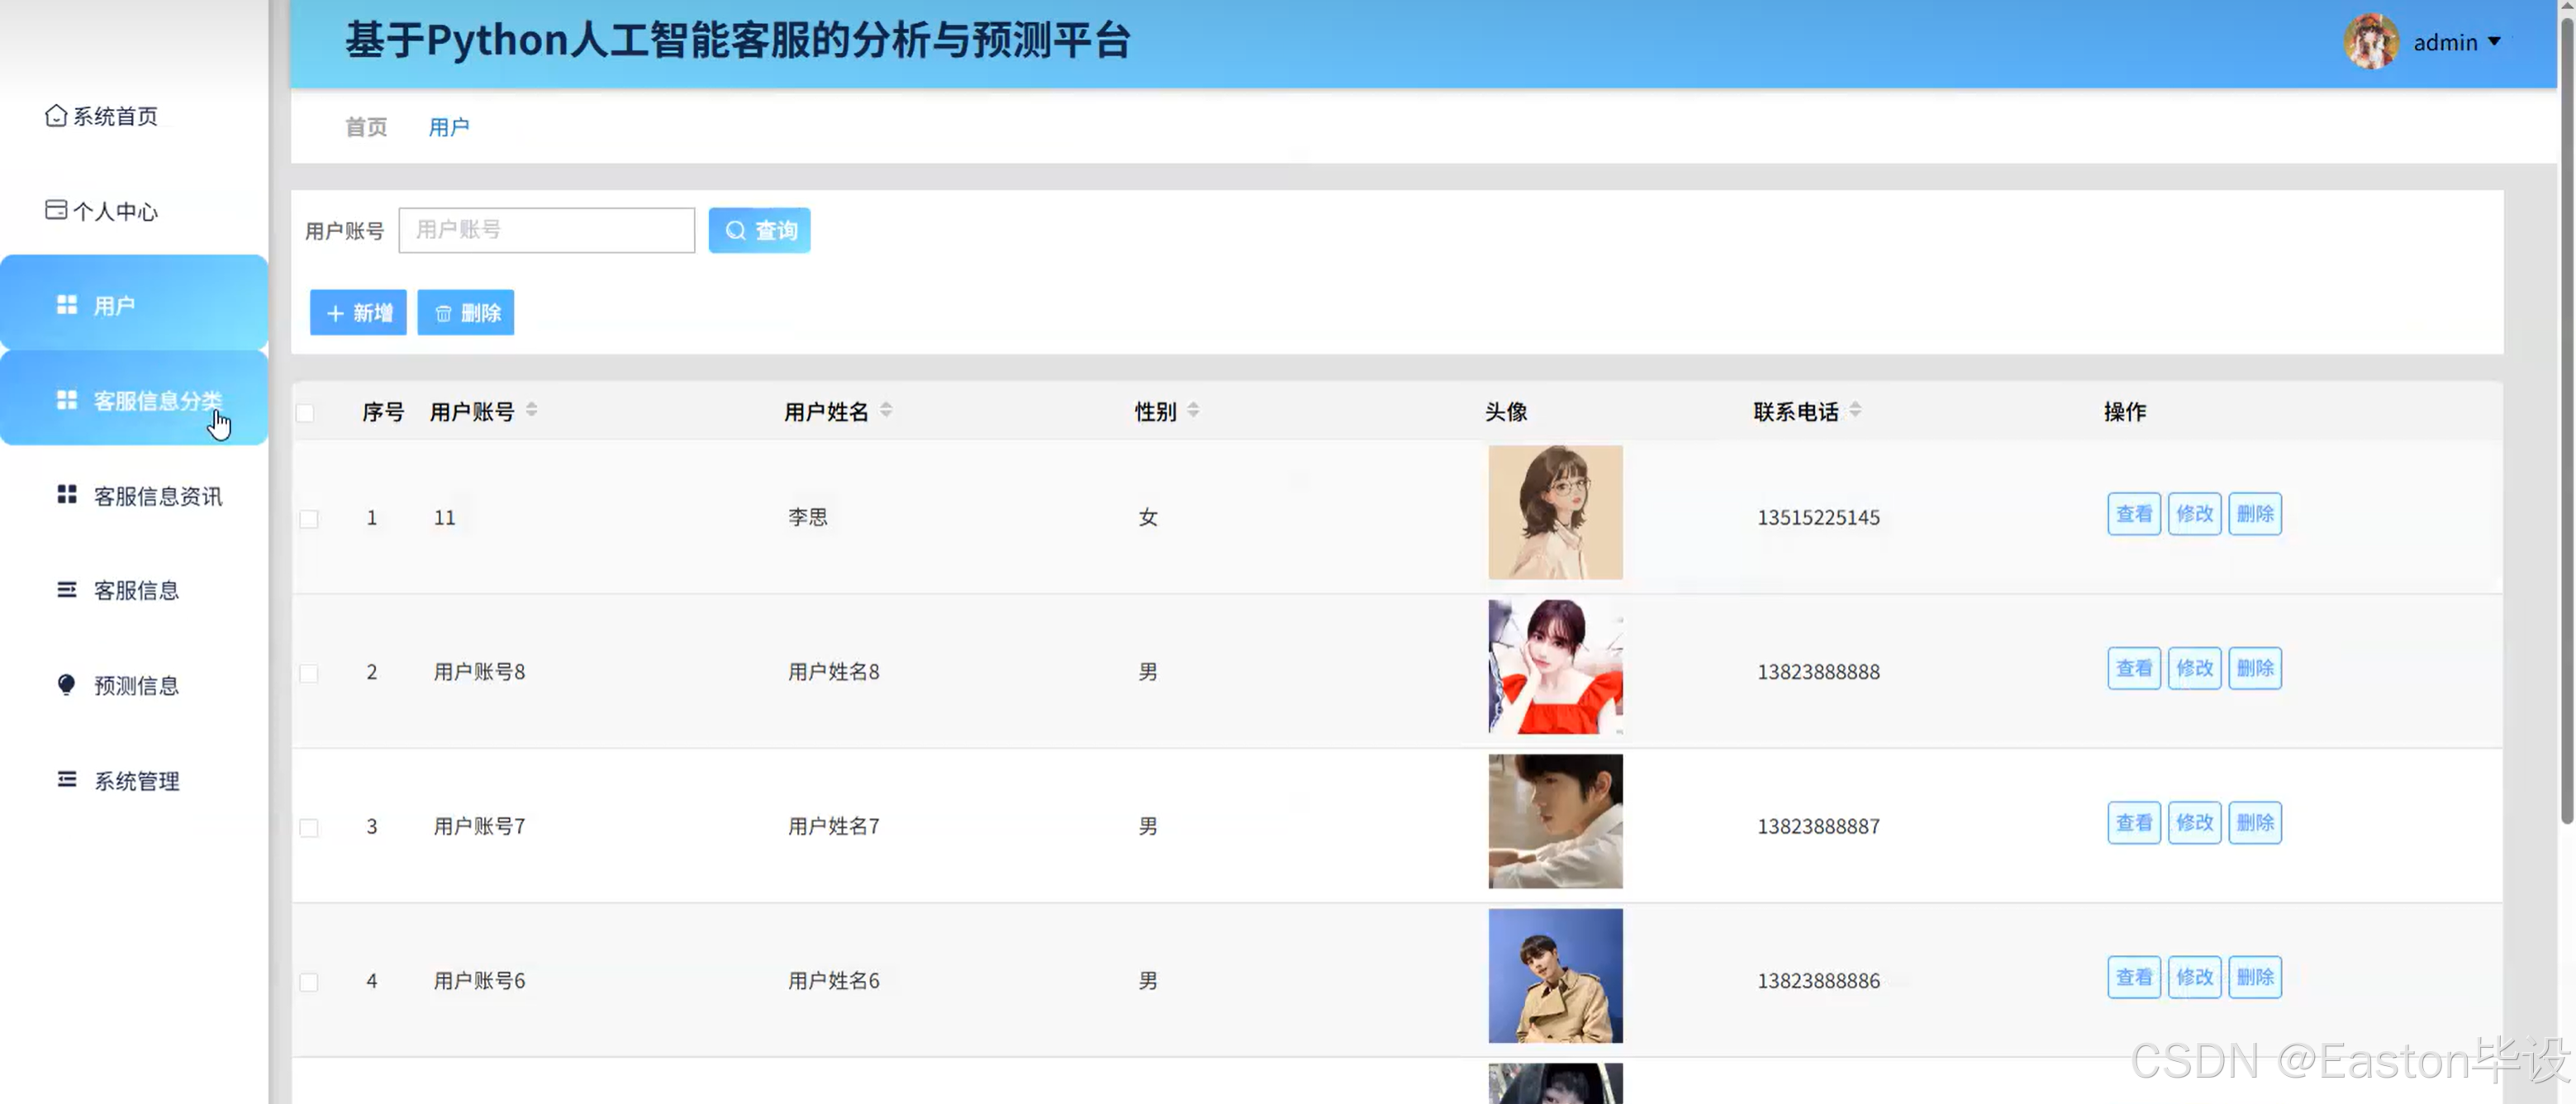Click the name cell 用户姓名6
The image size is (2576, 1104).
click(x=834, y=981)
